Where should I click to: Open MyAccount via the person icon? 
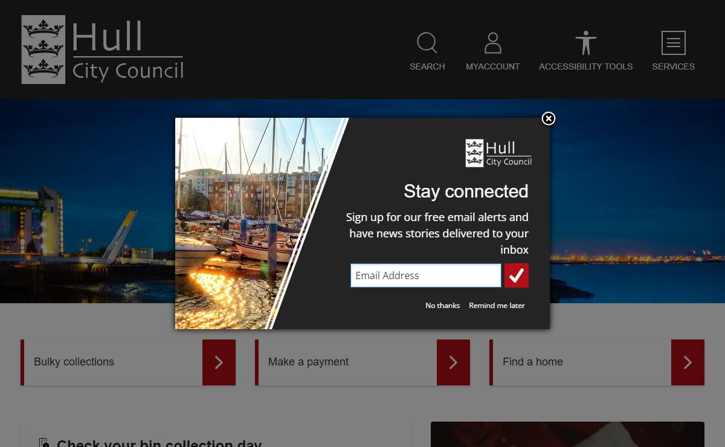492,43
